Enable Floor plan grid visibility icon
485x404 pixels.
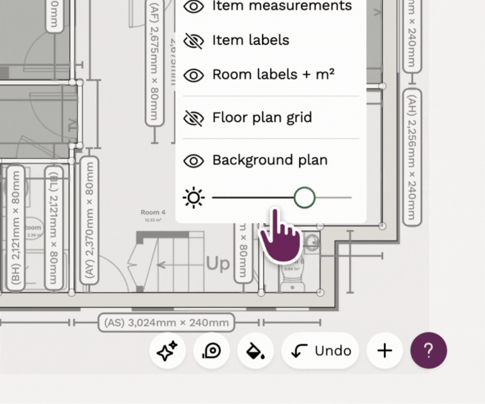pyautogui.click(x=193, y=118)
